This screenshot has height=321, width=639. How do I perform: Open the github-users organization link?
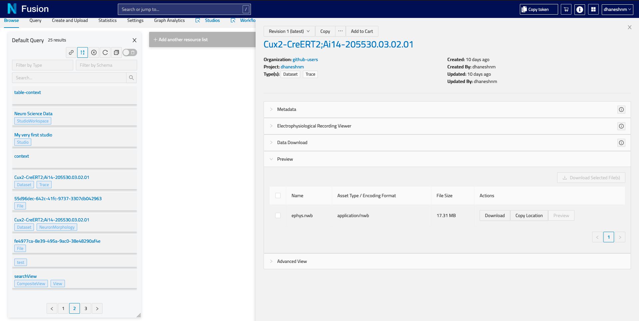coord(305,60)
